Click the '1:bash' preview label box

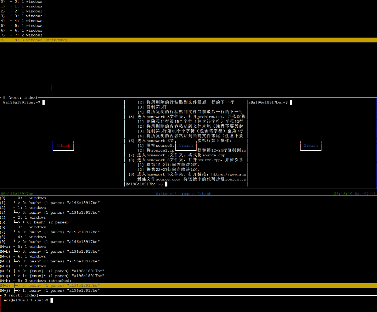(x=186, y=146)
